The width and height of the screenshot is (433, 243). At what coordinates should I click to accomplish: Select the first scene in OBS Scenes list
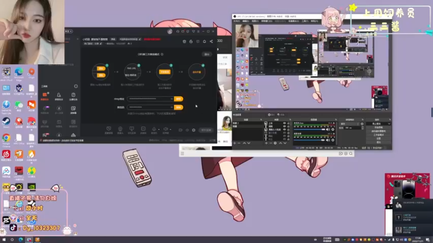click(247, 123)
